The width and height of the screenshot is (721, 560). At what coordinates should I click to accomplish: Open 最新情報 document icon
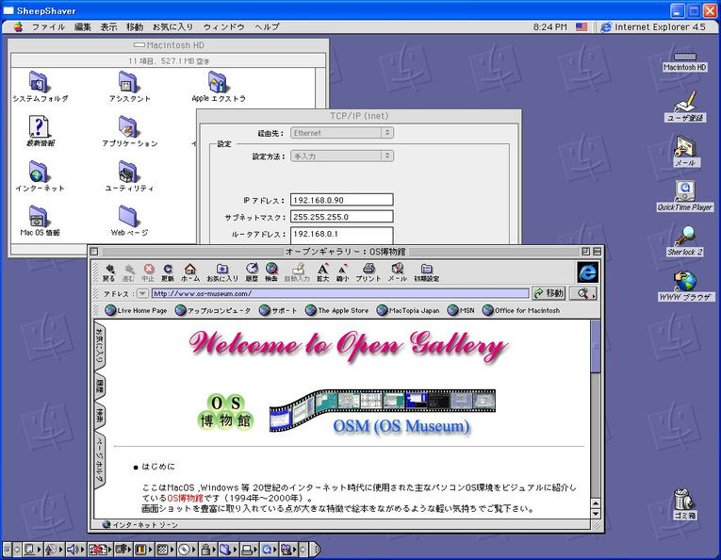[40, 131]
